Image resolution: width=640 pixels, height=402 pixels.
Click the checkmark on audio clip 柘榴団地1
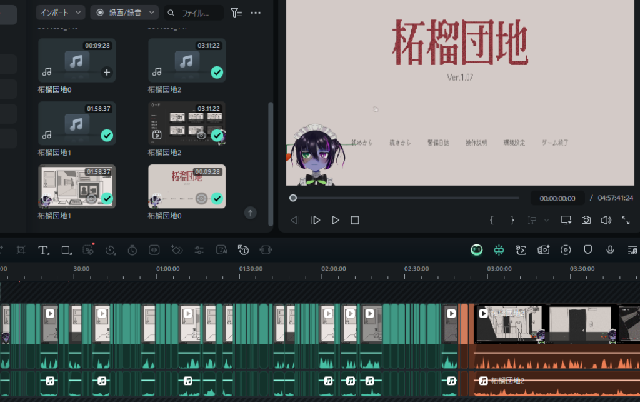107,135
